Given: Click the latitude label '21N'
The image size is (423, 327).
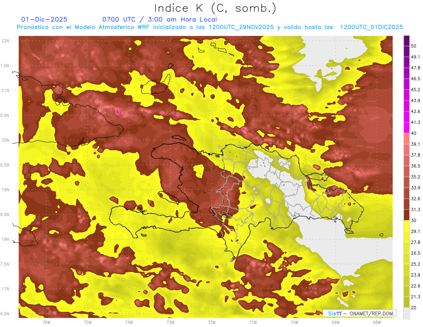Looking at the screenshot, I should (6, 90).
